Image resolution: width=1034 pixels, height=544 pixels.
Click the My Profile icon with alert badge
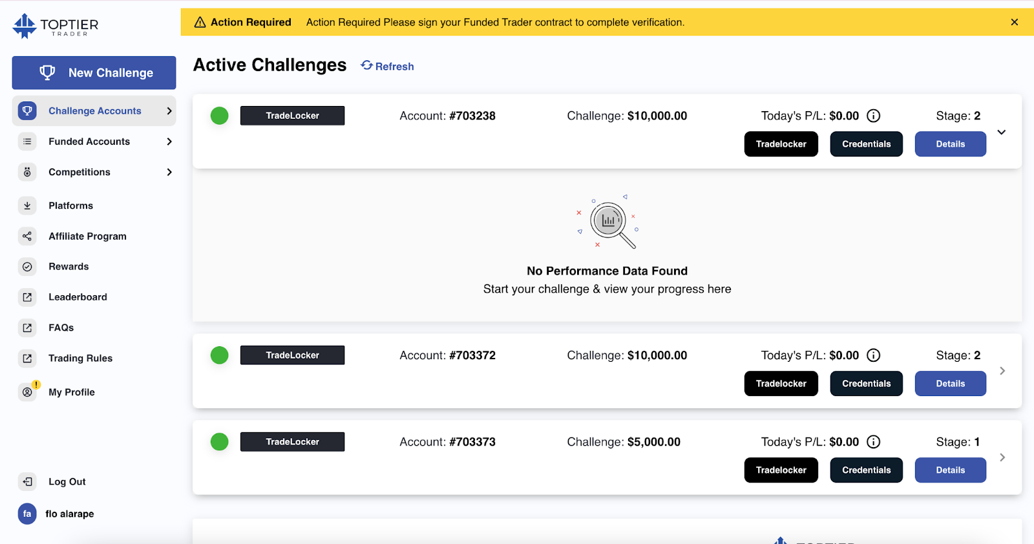click(28, 391)
